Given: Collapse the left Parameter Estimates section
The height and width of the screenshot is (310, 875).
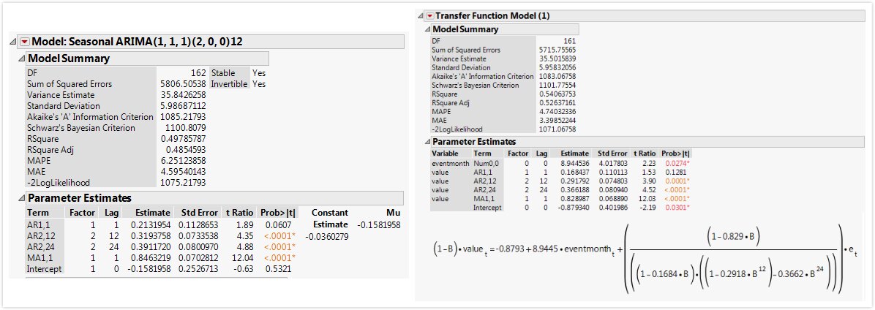Looking at the screenshot, I should click(22, 198).
